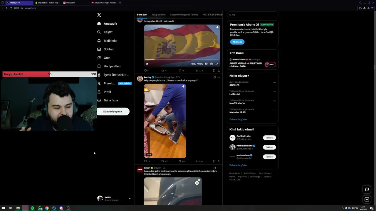Share kucing's shoes post
The width and height of the screenshot is (376, 211).
(219, 161)
